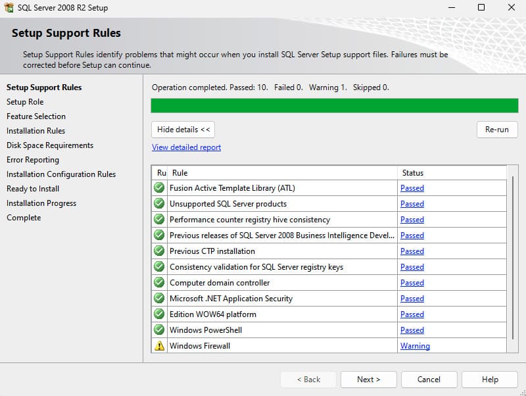Screen dimensions: 526x396
Task: Click green check icon next to Windows PowerShell
Action: point(159,330)
